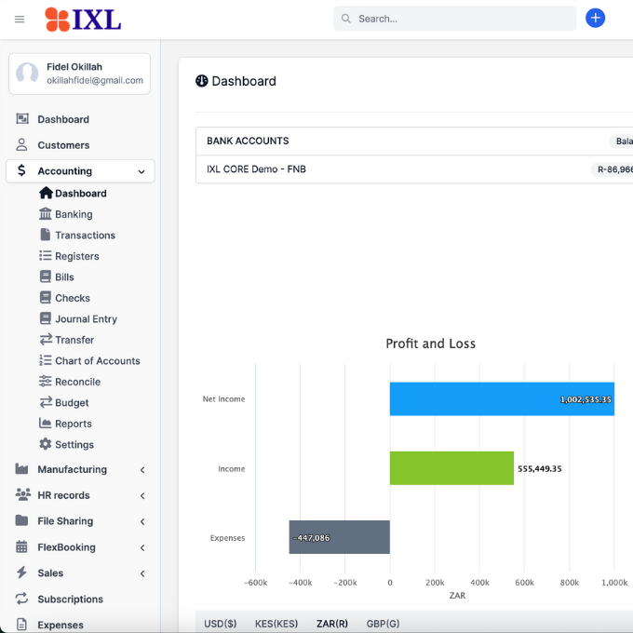Expand the FlexBooking section chevron
This screenshot has height=633, width=633.
[141, 547]
